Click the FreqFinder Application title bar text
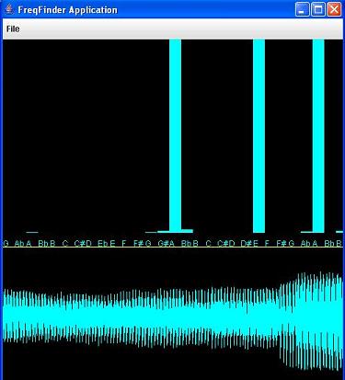Screen dimensions: 345x380 (67, 10)
